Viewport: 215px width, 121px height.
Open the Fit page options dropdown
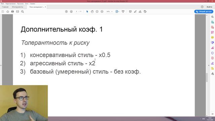click(x=117, y=11)
